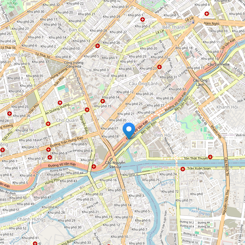Image resolution: width=245 pixels, height=245 pixels.
Task: Open the hospital icon beside Nguyễn Biểu street
Action: pos(87,110)
